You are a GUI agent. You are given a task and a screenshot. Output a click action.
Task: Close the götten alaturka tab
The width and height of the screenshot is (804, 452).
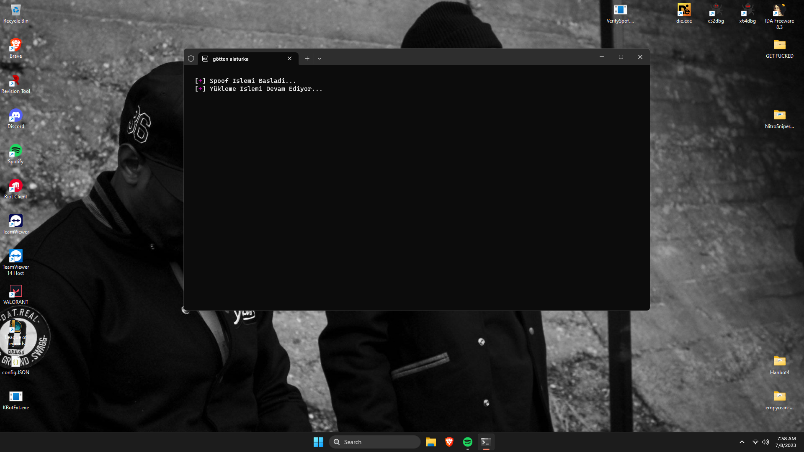click(x=289, y=59)
